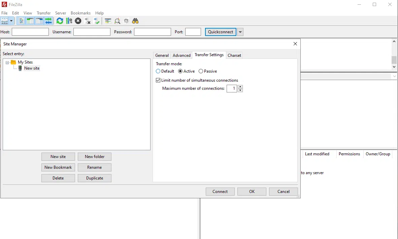
Task: Toggle synchronized browsing icon
Action: point(126,21)
